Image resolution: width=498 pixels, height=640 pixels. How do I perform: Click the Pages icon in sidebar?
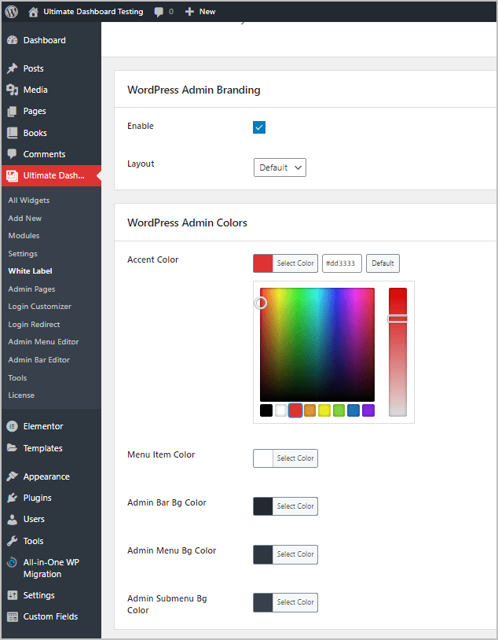click(x=13, y=111)
